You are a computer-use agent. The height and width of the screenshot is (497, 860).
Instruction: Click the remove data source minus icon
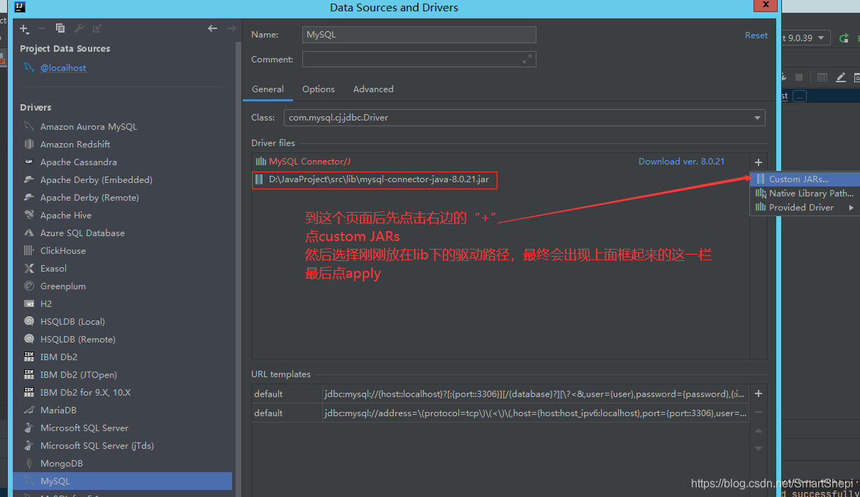coord(42,28)
